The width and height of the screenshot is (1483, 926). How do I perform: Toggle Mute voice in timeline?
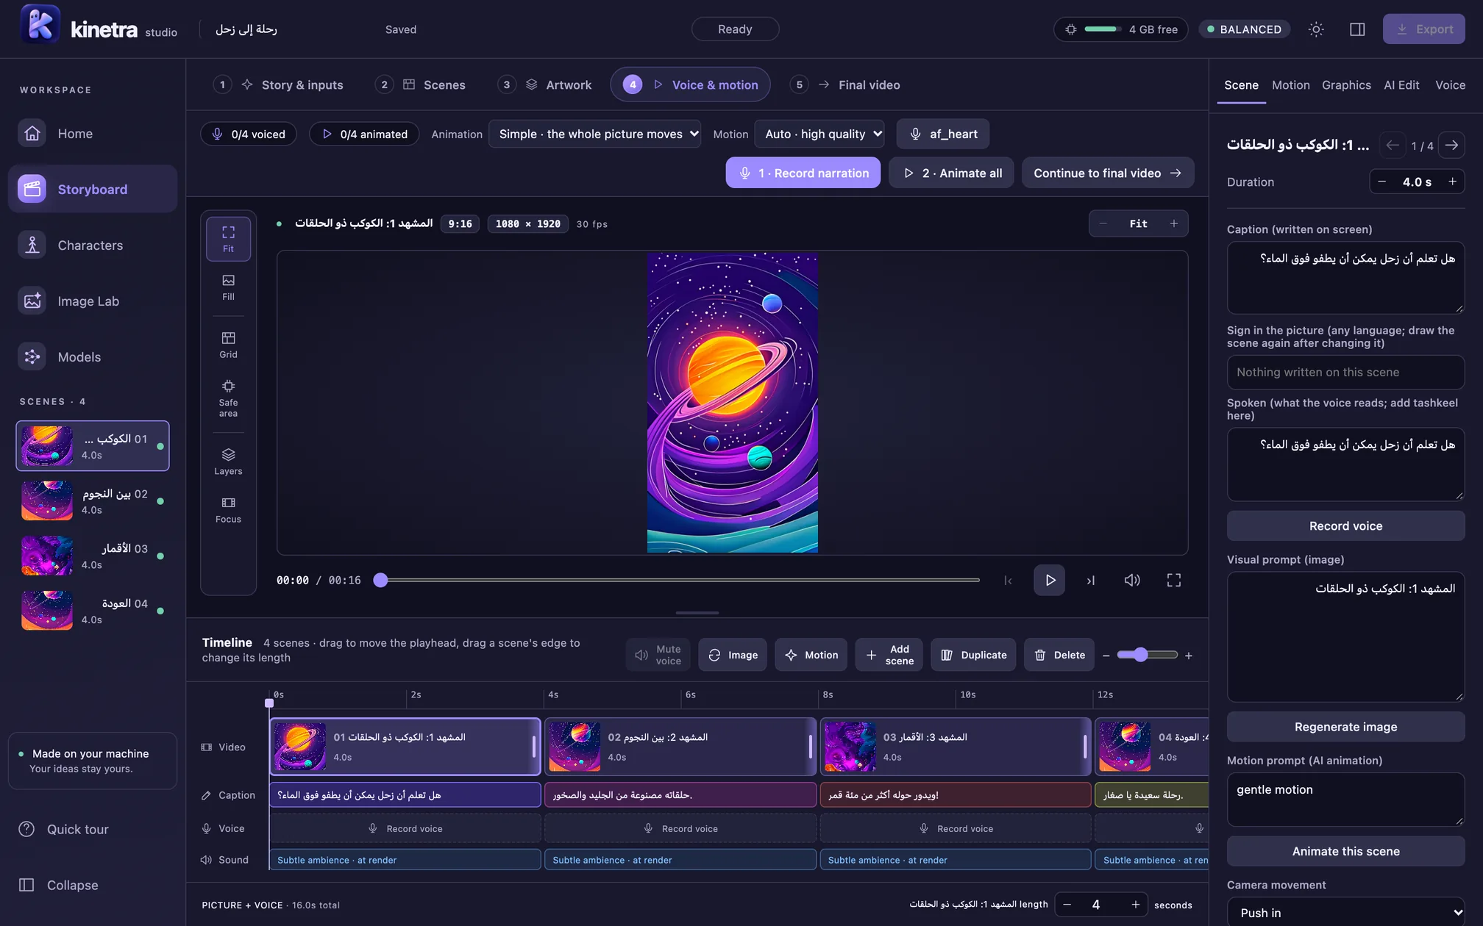(x=658, y=655)
